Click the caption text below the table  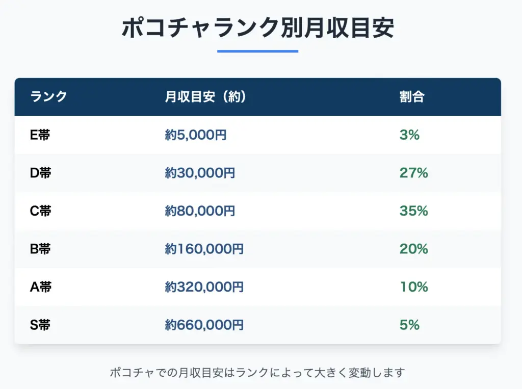pos(257,373)
